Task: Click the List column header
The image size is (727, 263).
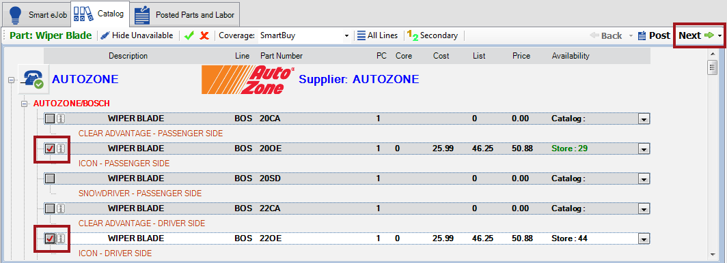Action: tap(479, 56)
